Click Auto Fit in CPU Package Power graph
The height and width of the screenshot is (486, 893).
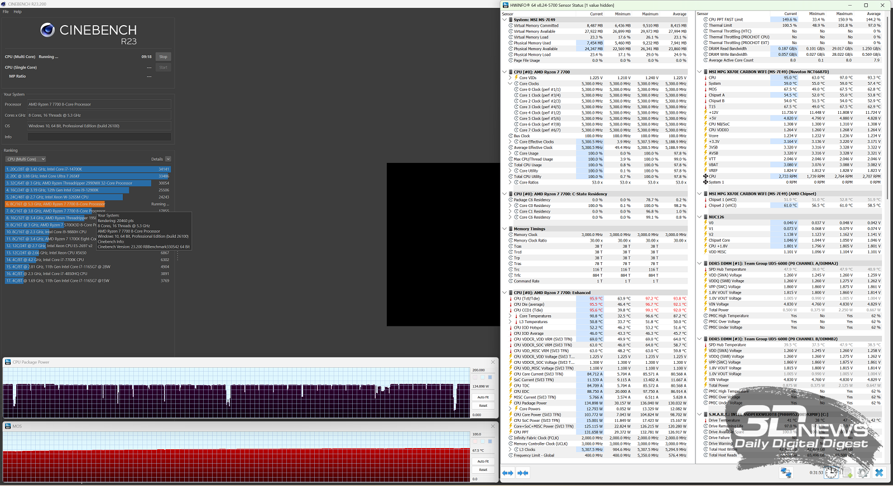tap(483, 397)
